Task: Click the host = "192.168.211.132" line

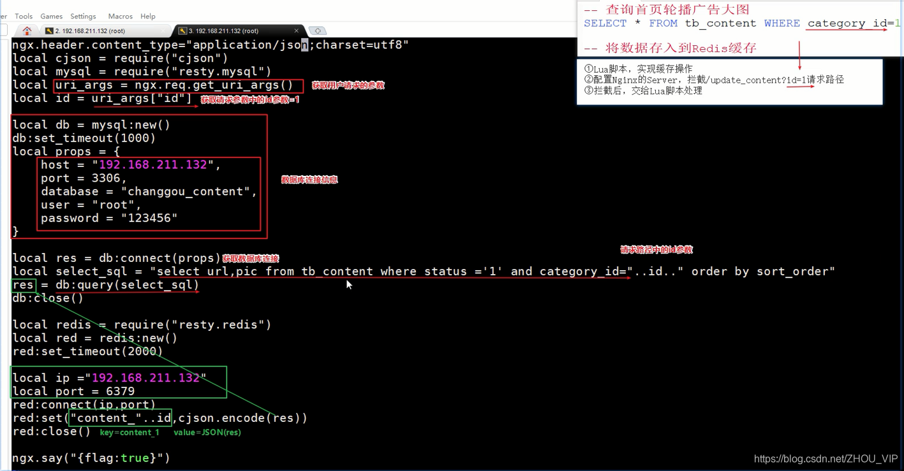Action: (x=131, y=165)
